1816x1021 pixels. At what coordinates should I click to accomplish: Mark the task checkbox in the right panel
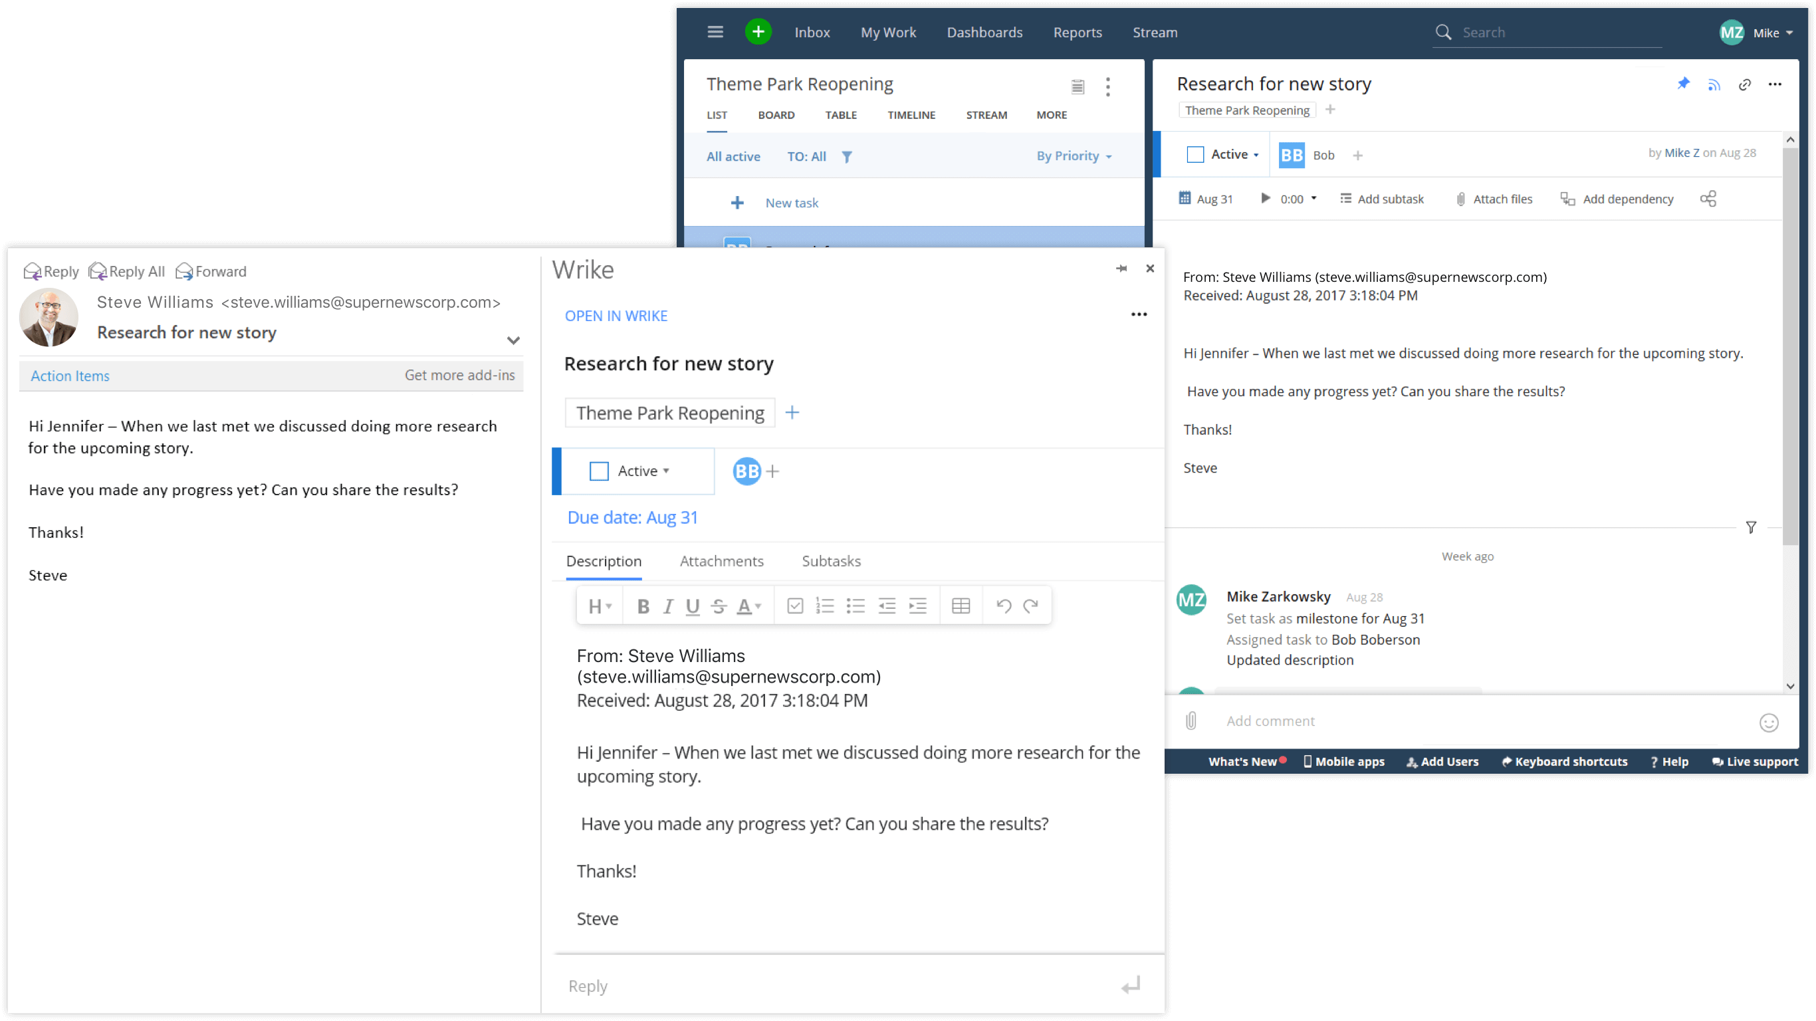tap(1195, 154)
